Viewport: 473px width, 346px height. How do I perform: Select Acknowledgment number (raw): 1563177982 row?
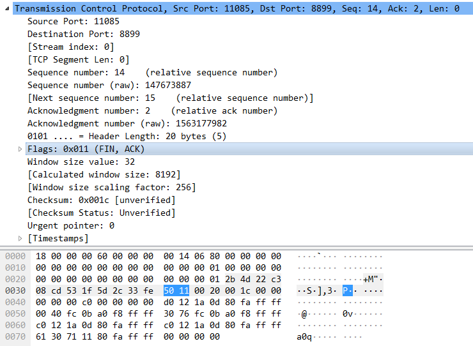[127, 124]
